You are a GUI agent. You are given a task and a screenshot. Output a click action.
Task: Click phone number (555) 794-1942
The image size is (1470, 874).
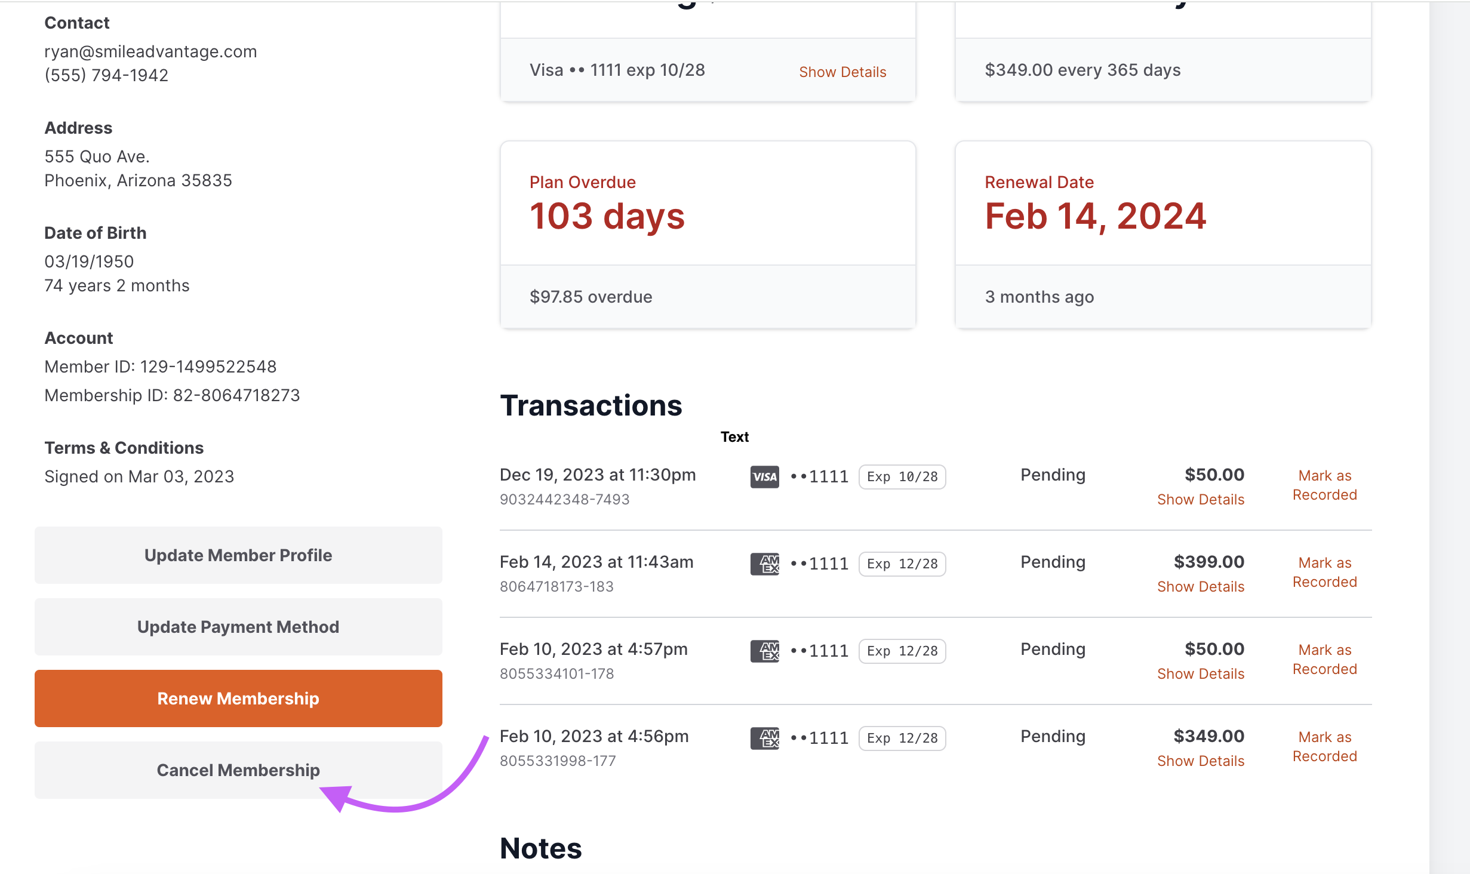click(x=106, y=75)
